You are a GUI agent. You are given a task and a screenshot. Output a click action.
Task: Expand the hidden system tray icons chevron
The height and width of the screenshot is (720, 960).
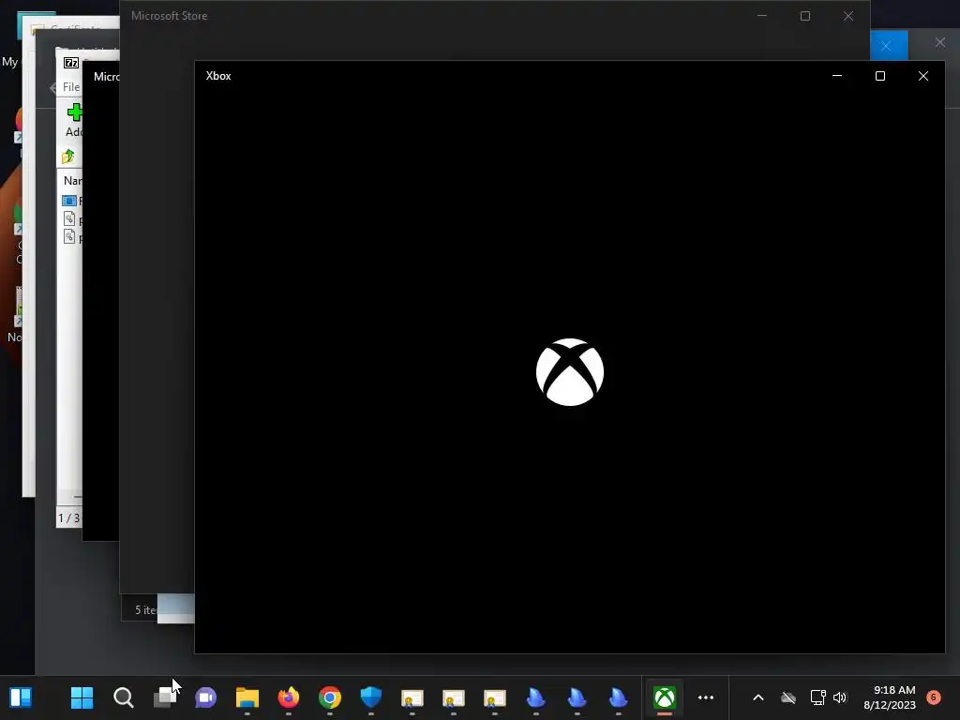pos(757,697)
